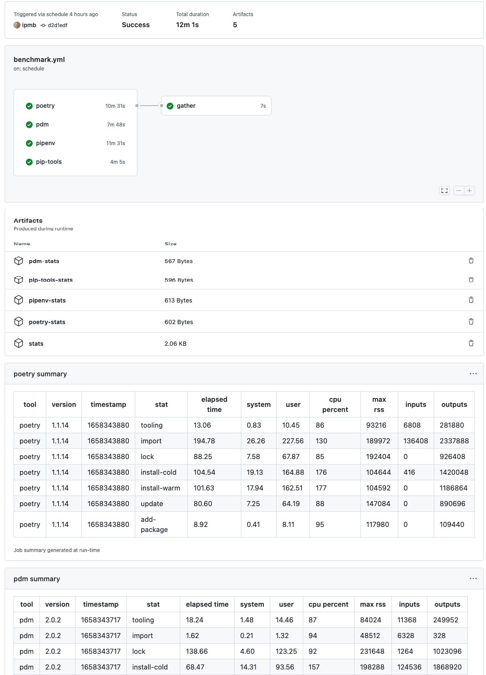Click the poetry table cpu percent header
This screenshot has height=675, width=486.
tap(335, 404)
